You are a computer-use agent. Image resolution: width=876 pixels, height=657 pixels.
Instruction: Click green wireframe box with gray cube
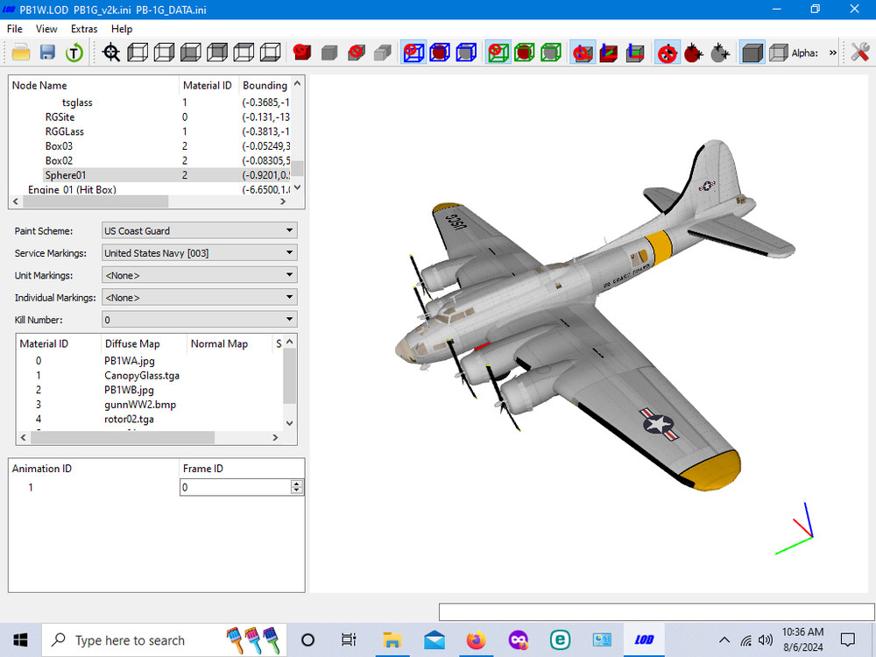click(x=551, y=53)
